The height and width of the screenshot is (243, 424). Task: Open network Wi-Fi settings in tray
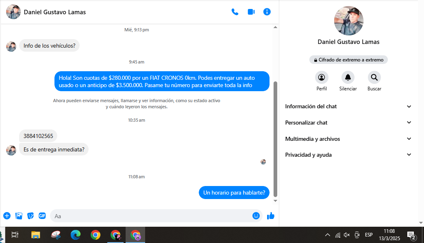338,235
